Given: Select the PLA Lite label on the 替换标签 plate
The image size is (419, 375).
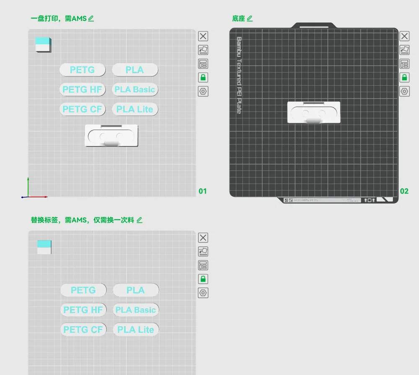Looking at the screenshot, I should [x=136, y=330].
